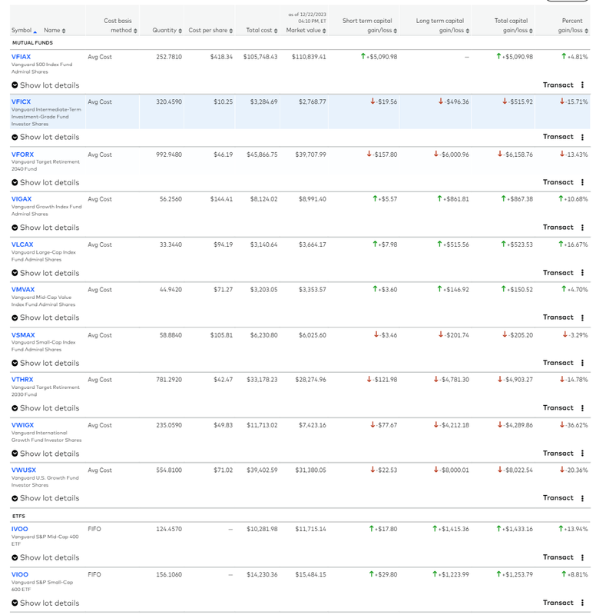The height and width of the screenshot is (615, 596).
Task: Sort by Percent gain/loss
Action: pyautogui.click(x=573, y=25)
